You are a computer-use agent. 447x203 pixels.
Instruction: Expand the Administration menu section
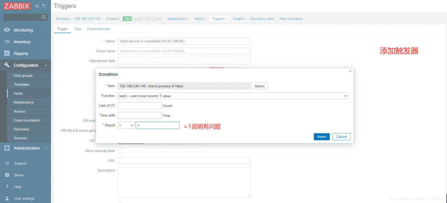(46, 148)
